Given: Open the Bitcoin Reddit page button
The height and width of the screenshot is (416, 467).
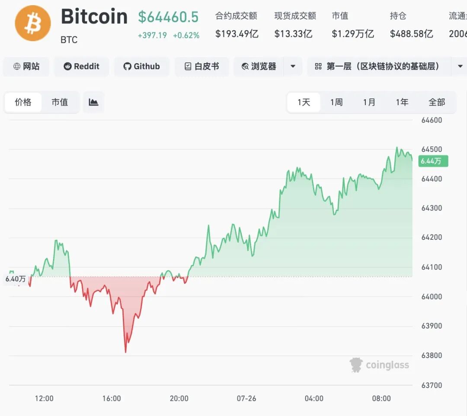Looking at the screenshot, I should point(81,66).
